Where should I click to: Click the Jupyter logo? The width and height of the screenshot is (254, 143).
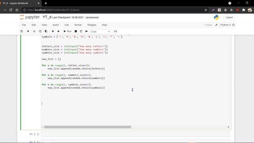point(30,17)
